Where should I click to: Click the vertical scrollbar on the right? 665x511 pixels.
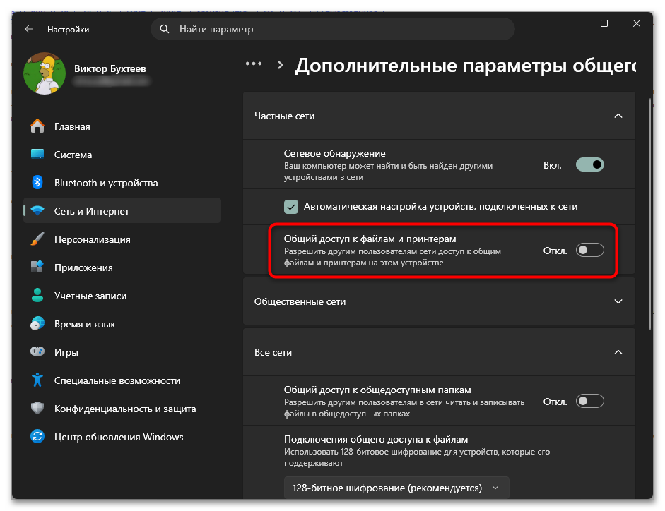click(649, 214)
